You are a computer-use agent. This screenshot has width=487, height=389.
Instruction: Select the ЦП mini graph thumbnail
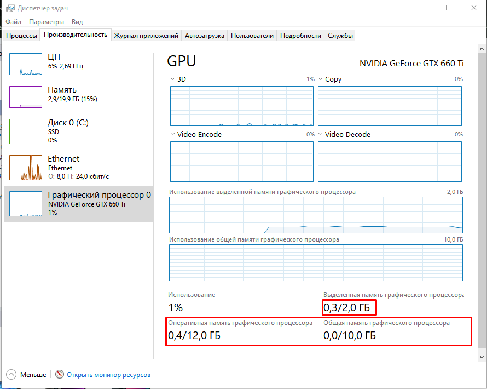tap(26, 64)
